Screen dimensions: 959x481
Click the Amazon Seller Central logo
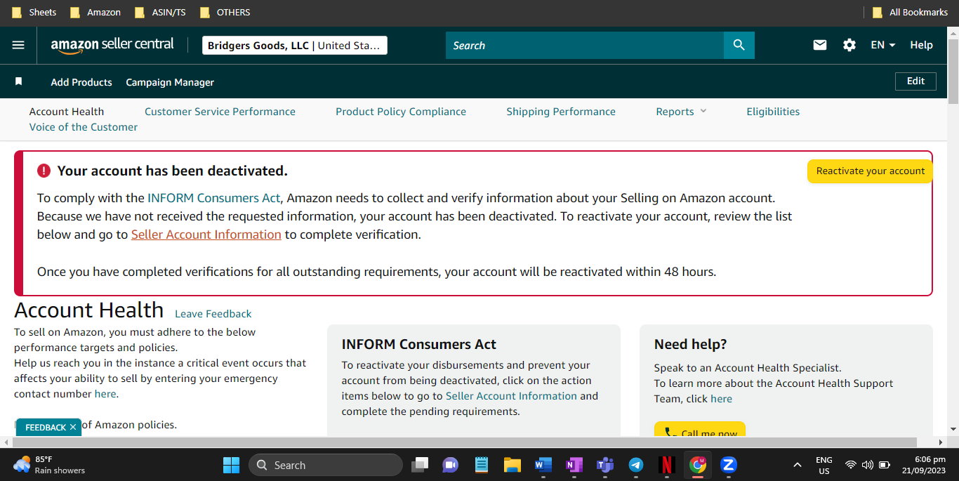112,44
